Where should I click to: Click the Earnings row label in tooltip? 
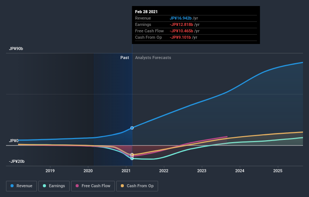click(x=143, y=24)
